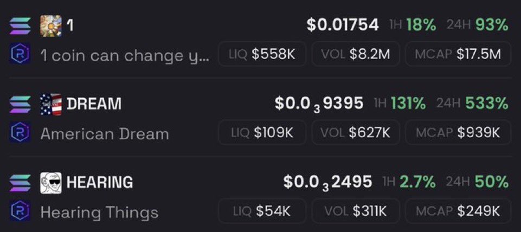This screenshot has width=521, height=232.
Task: Open the HEARING token avatar
Action: [51, 183]
